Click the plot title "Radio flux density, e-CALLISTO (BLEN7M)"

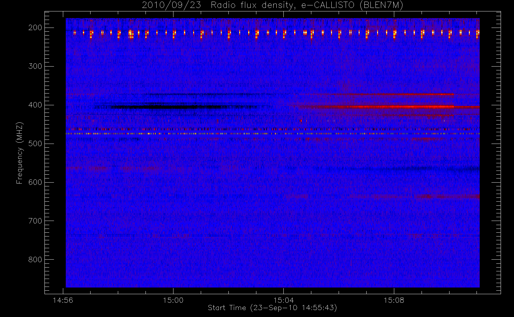(x=307, y=5)
